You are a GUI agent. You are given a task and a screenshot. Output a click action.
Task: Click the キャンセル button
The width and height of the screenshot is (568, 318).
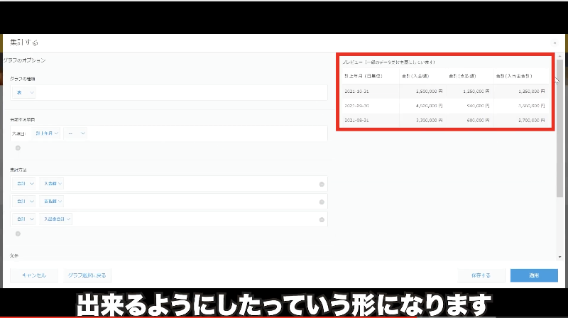point(33,275)
